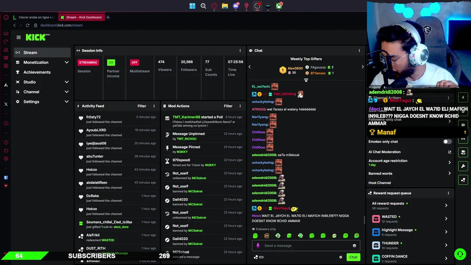Open Session Info options menu
The height and width of the screenshot is (265, 471).
pos(240,51)
